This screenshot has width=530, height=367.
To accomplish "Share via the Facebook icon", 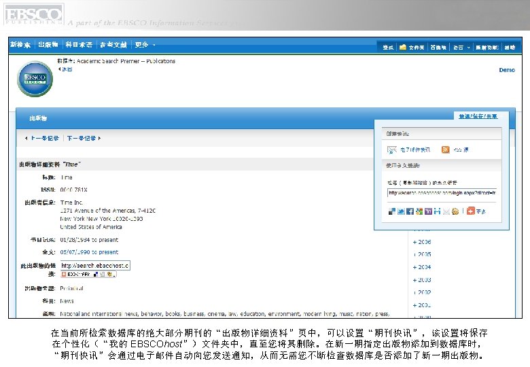I will coord(410,211).
